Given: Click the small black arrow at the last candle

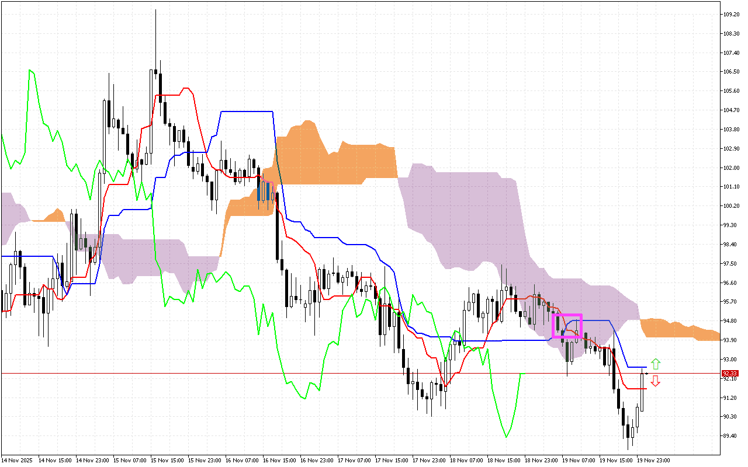Looking at the screenshot, I should pyautogui.click(x=647, y=373).
